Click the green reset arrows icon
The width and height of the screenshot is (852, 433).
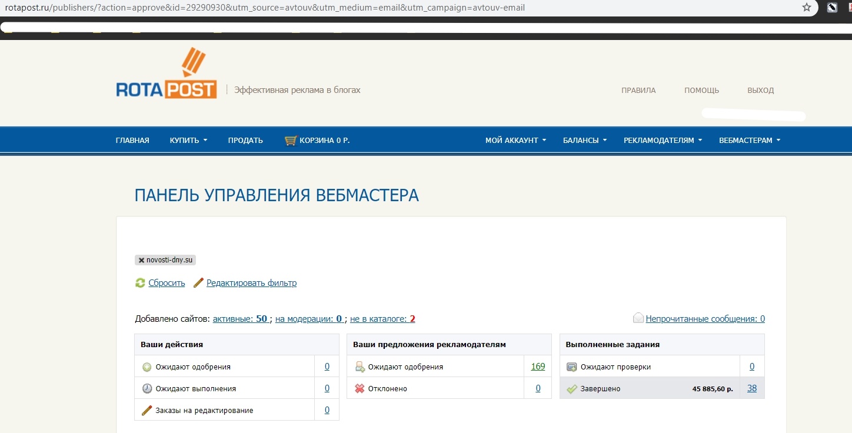click(x=140, y=283)
